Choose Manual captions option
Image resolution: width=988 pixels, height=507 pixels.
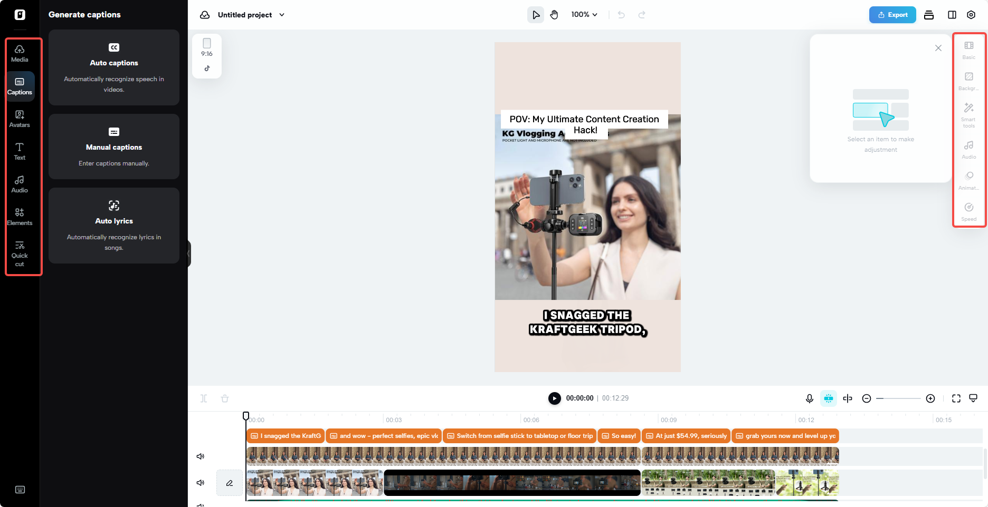[114, 147]
